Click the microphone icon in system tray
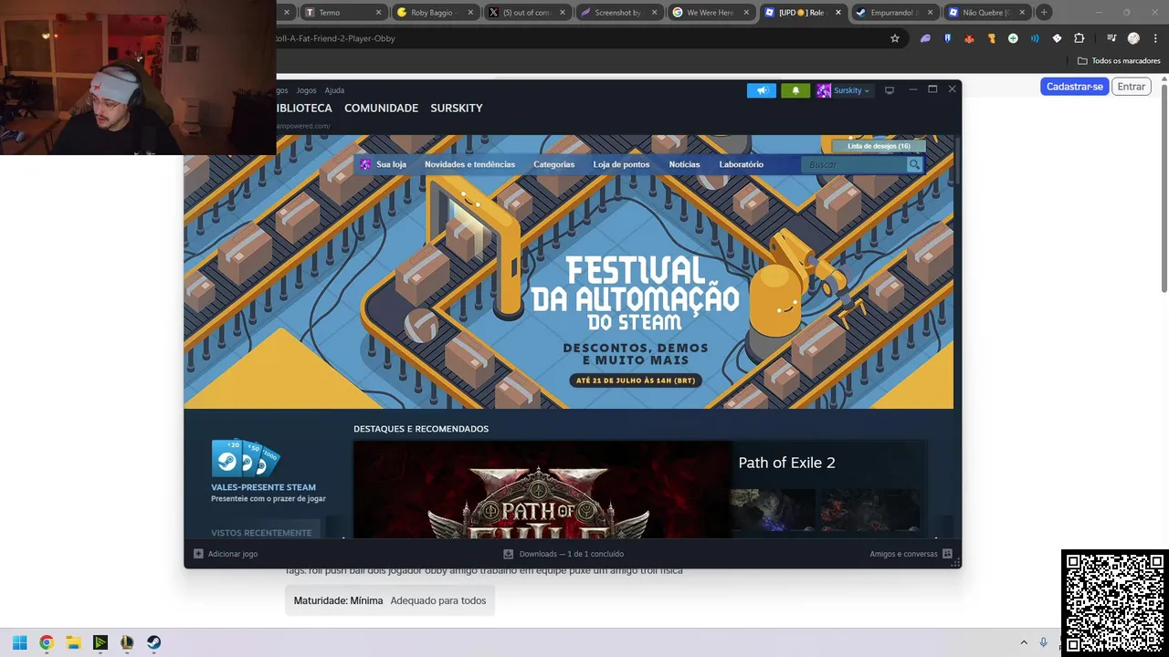The height and width of the screenshot is (657, 1169). (x=1043, y=642)
